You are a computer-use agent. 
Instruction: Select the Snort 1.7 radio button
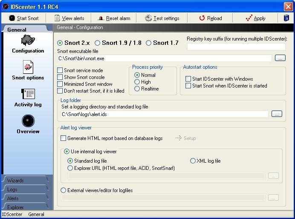pos(148,43)
